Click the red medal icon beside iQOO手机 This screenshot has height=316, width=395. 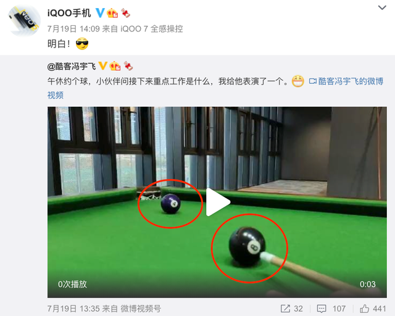pyautogui.click(x=125, y=13)
